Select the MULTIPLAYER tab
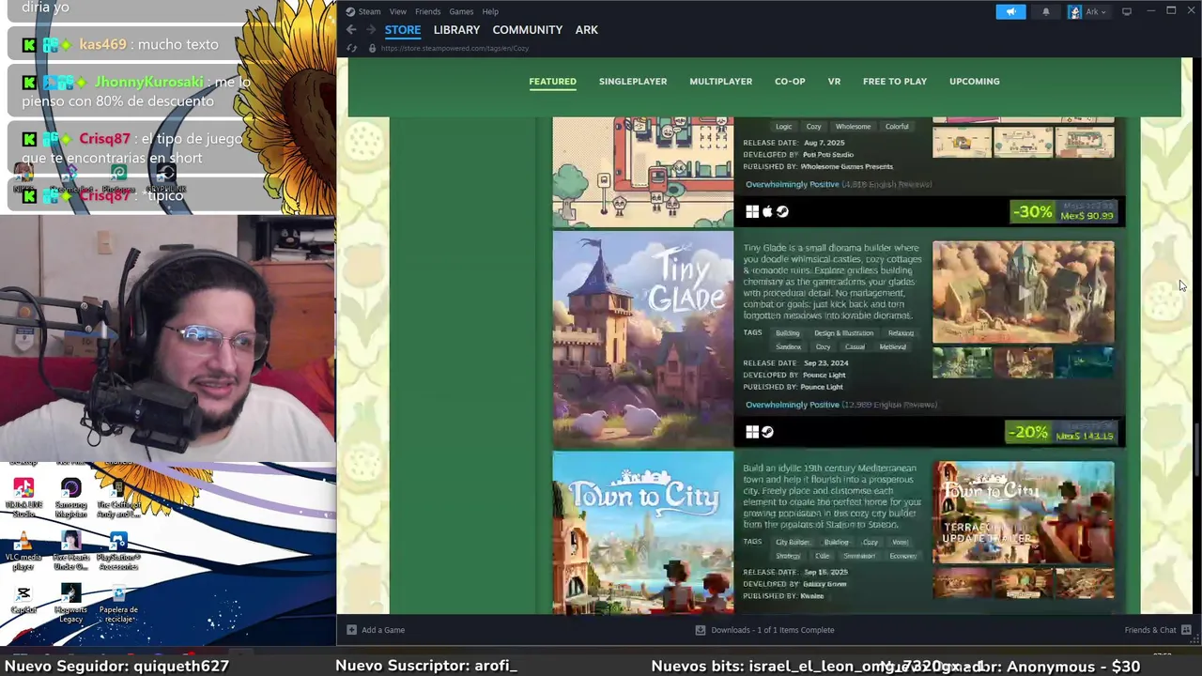The width and height of the screenshot is (1202, 676). 720,82
